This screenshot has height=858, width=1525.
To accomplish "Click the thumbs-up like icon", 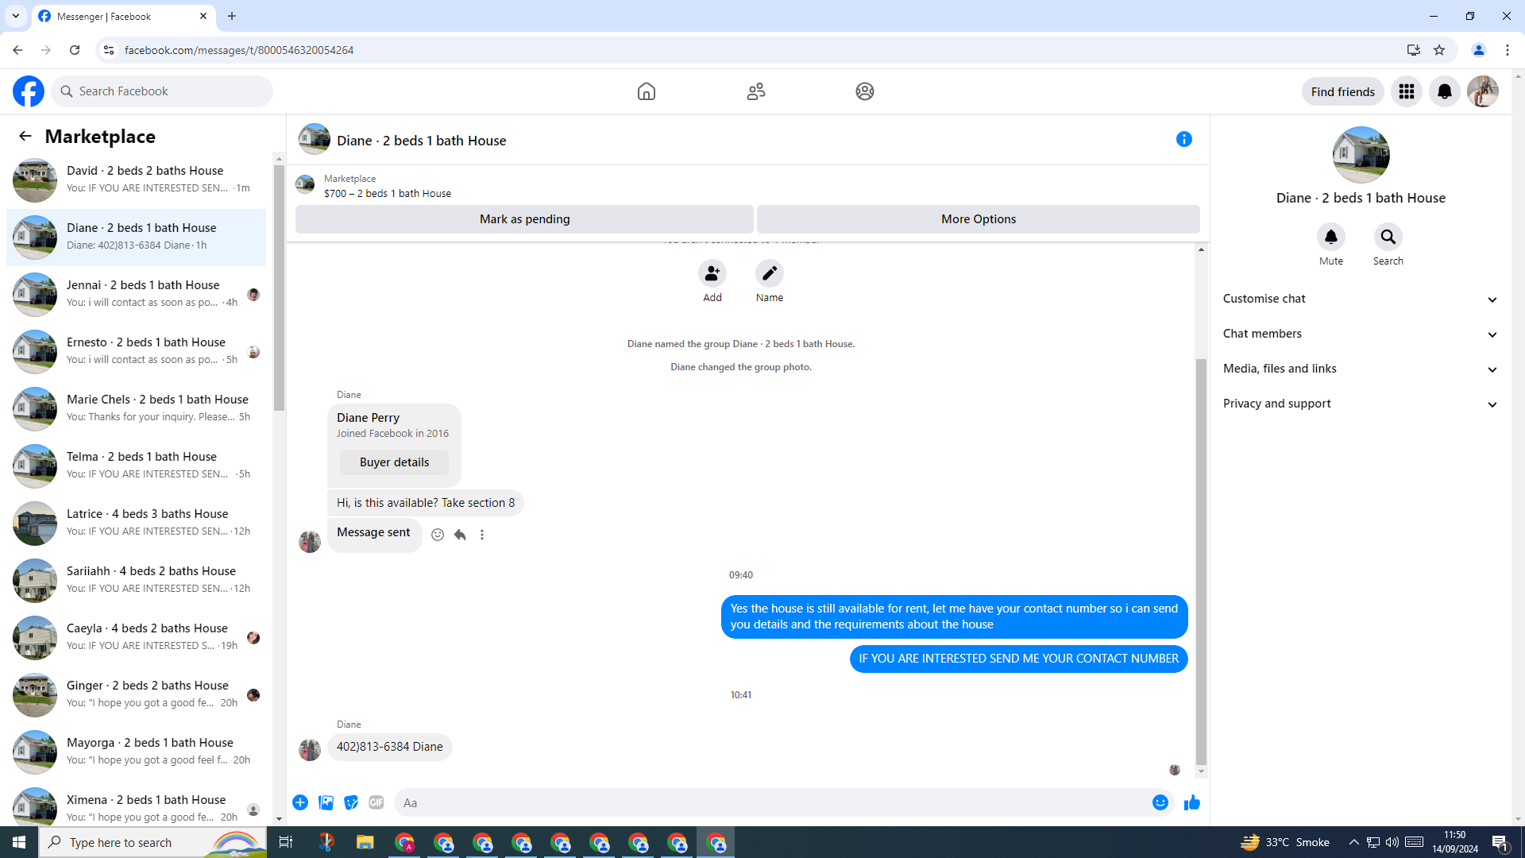I will tap(1191, 802).
